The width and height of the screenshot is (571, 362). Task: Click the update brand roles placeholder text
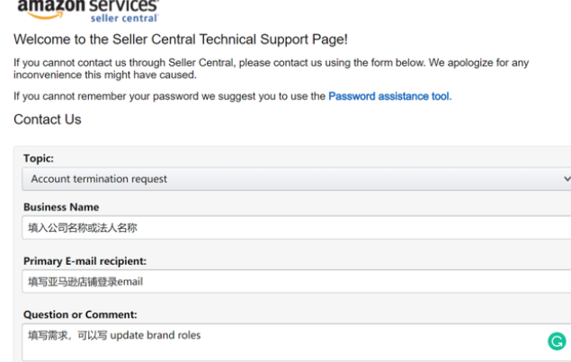[156, 335]
